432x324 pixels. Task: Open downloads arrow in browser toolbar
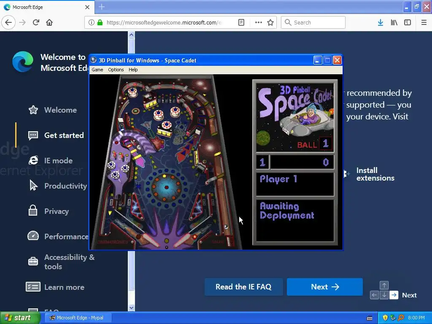click(x=381, y=22)
